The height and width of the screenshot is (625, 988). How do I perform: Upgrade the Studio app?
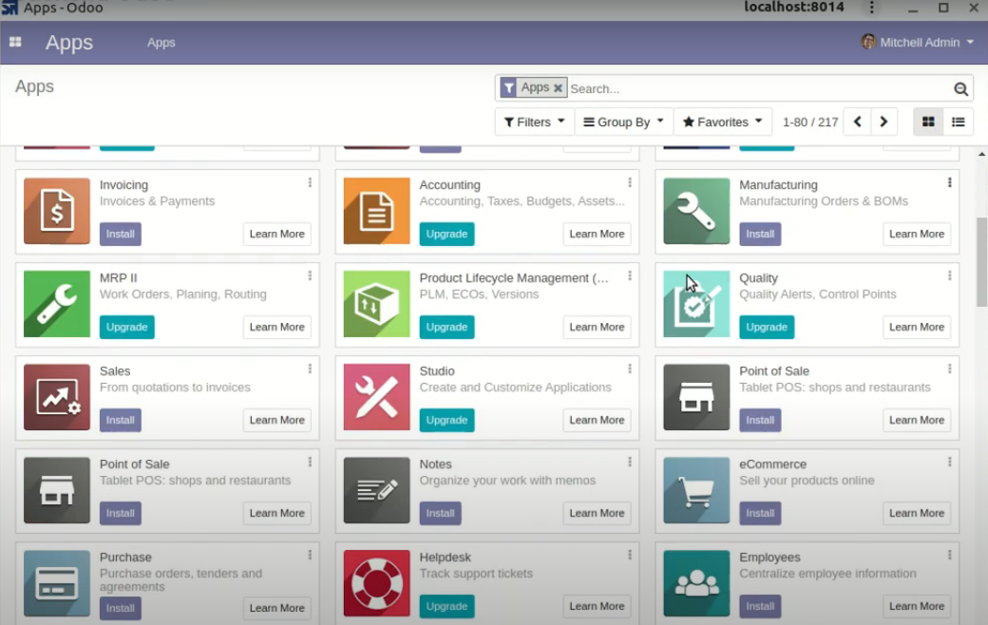(x=446, y=420)
